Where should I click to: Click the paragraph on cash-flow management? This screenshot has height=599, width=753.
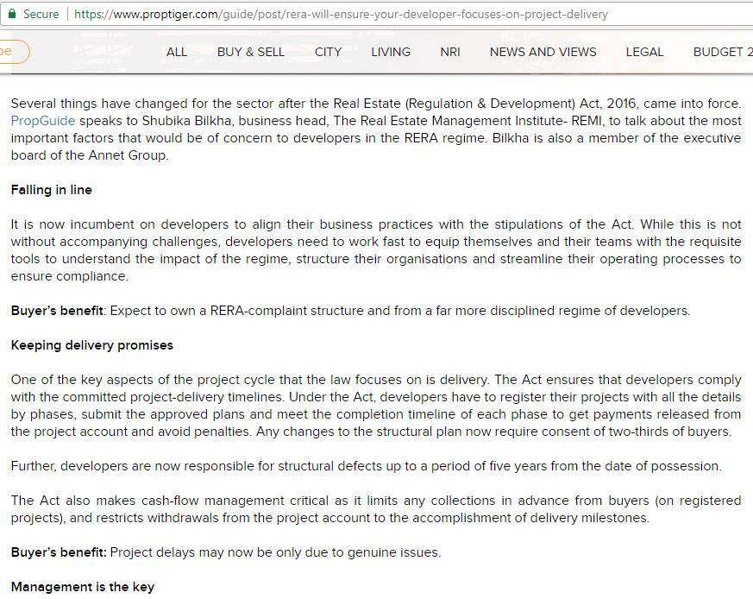376,509
